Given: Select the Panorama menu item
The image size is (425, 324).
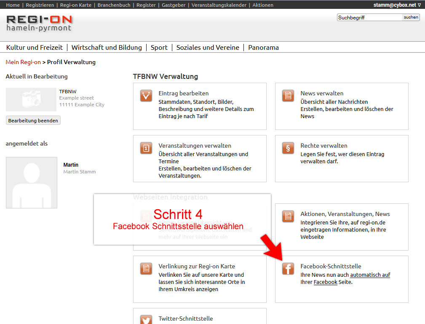Looking at the screenshot, I should click(263, 48).
